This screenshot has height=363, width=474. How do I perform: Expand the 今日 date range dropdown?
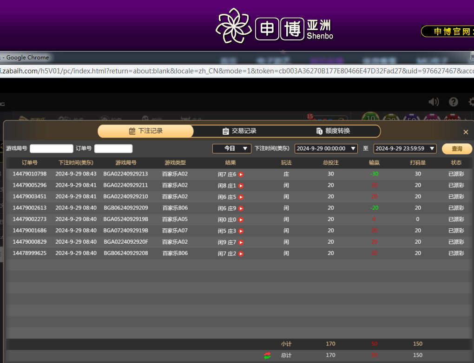pos(232,149)
